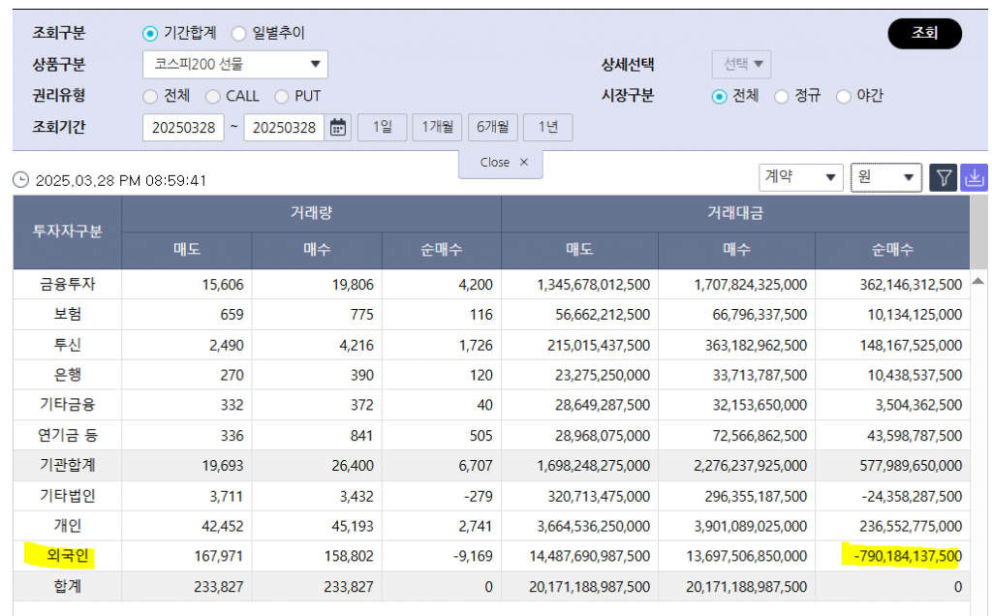The height and width of the screenshot is (616, 992).
Task: Open the 코스피200 선물 product dropdown
Action: [x=234, y=65]
